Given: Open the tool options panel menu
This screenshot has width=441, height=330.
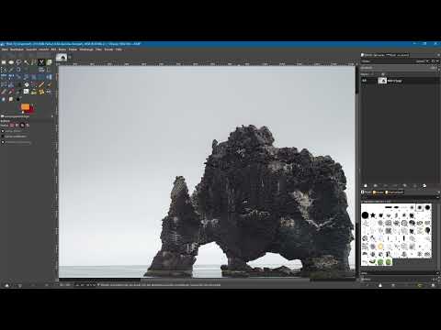Looking at the screenshot, I should click(52, 116).
